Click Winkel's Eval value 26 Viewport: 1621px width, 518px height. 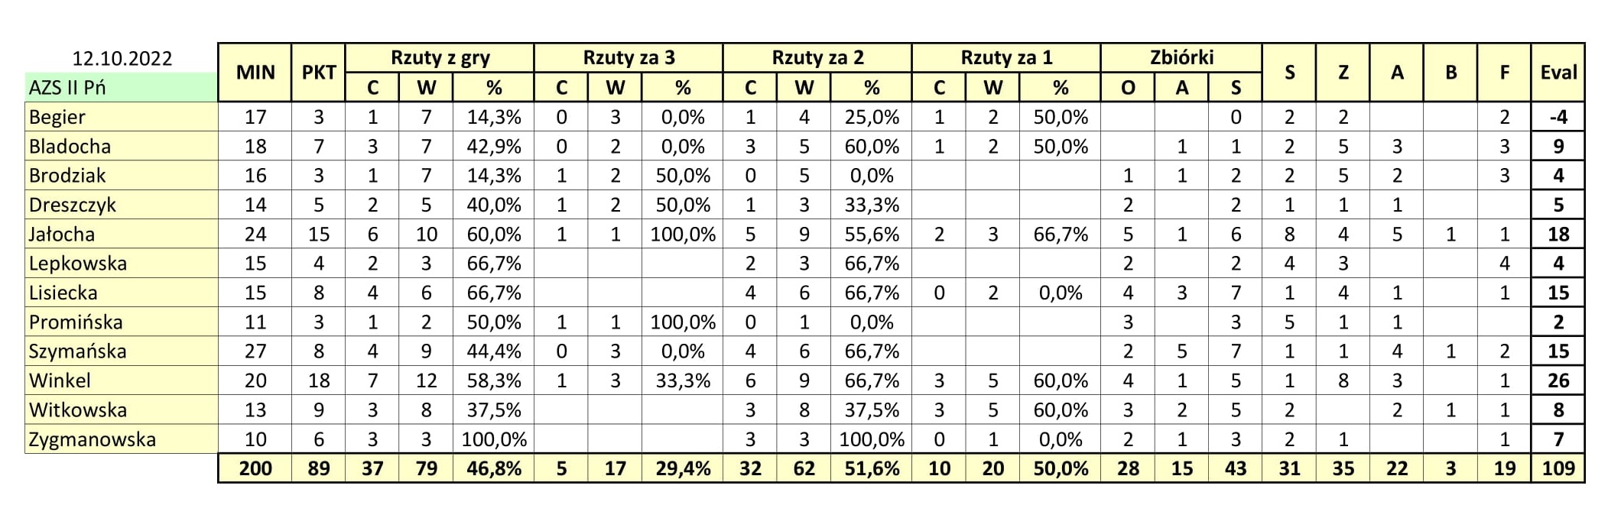[1558, 380]
